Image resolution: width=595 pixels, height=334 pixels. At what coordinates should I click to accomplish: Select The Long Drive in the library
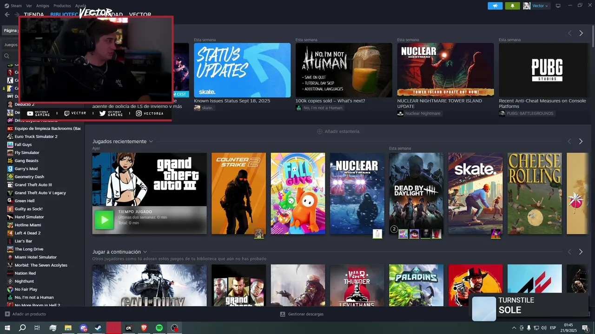coord(29,249)
